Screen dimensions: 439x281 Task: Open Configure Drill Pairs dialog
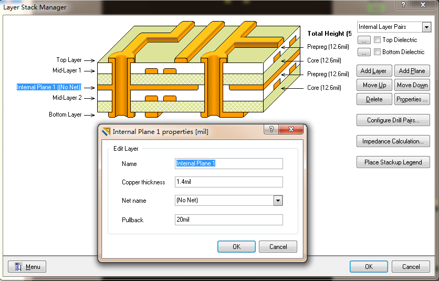coord(393,120)
